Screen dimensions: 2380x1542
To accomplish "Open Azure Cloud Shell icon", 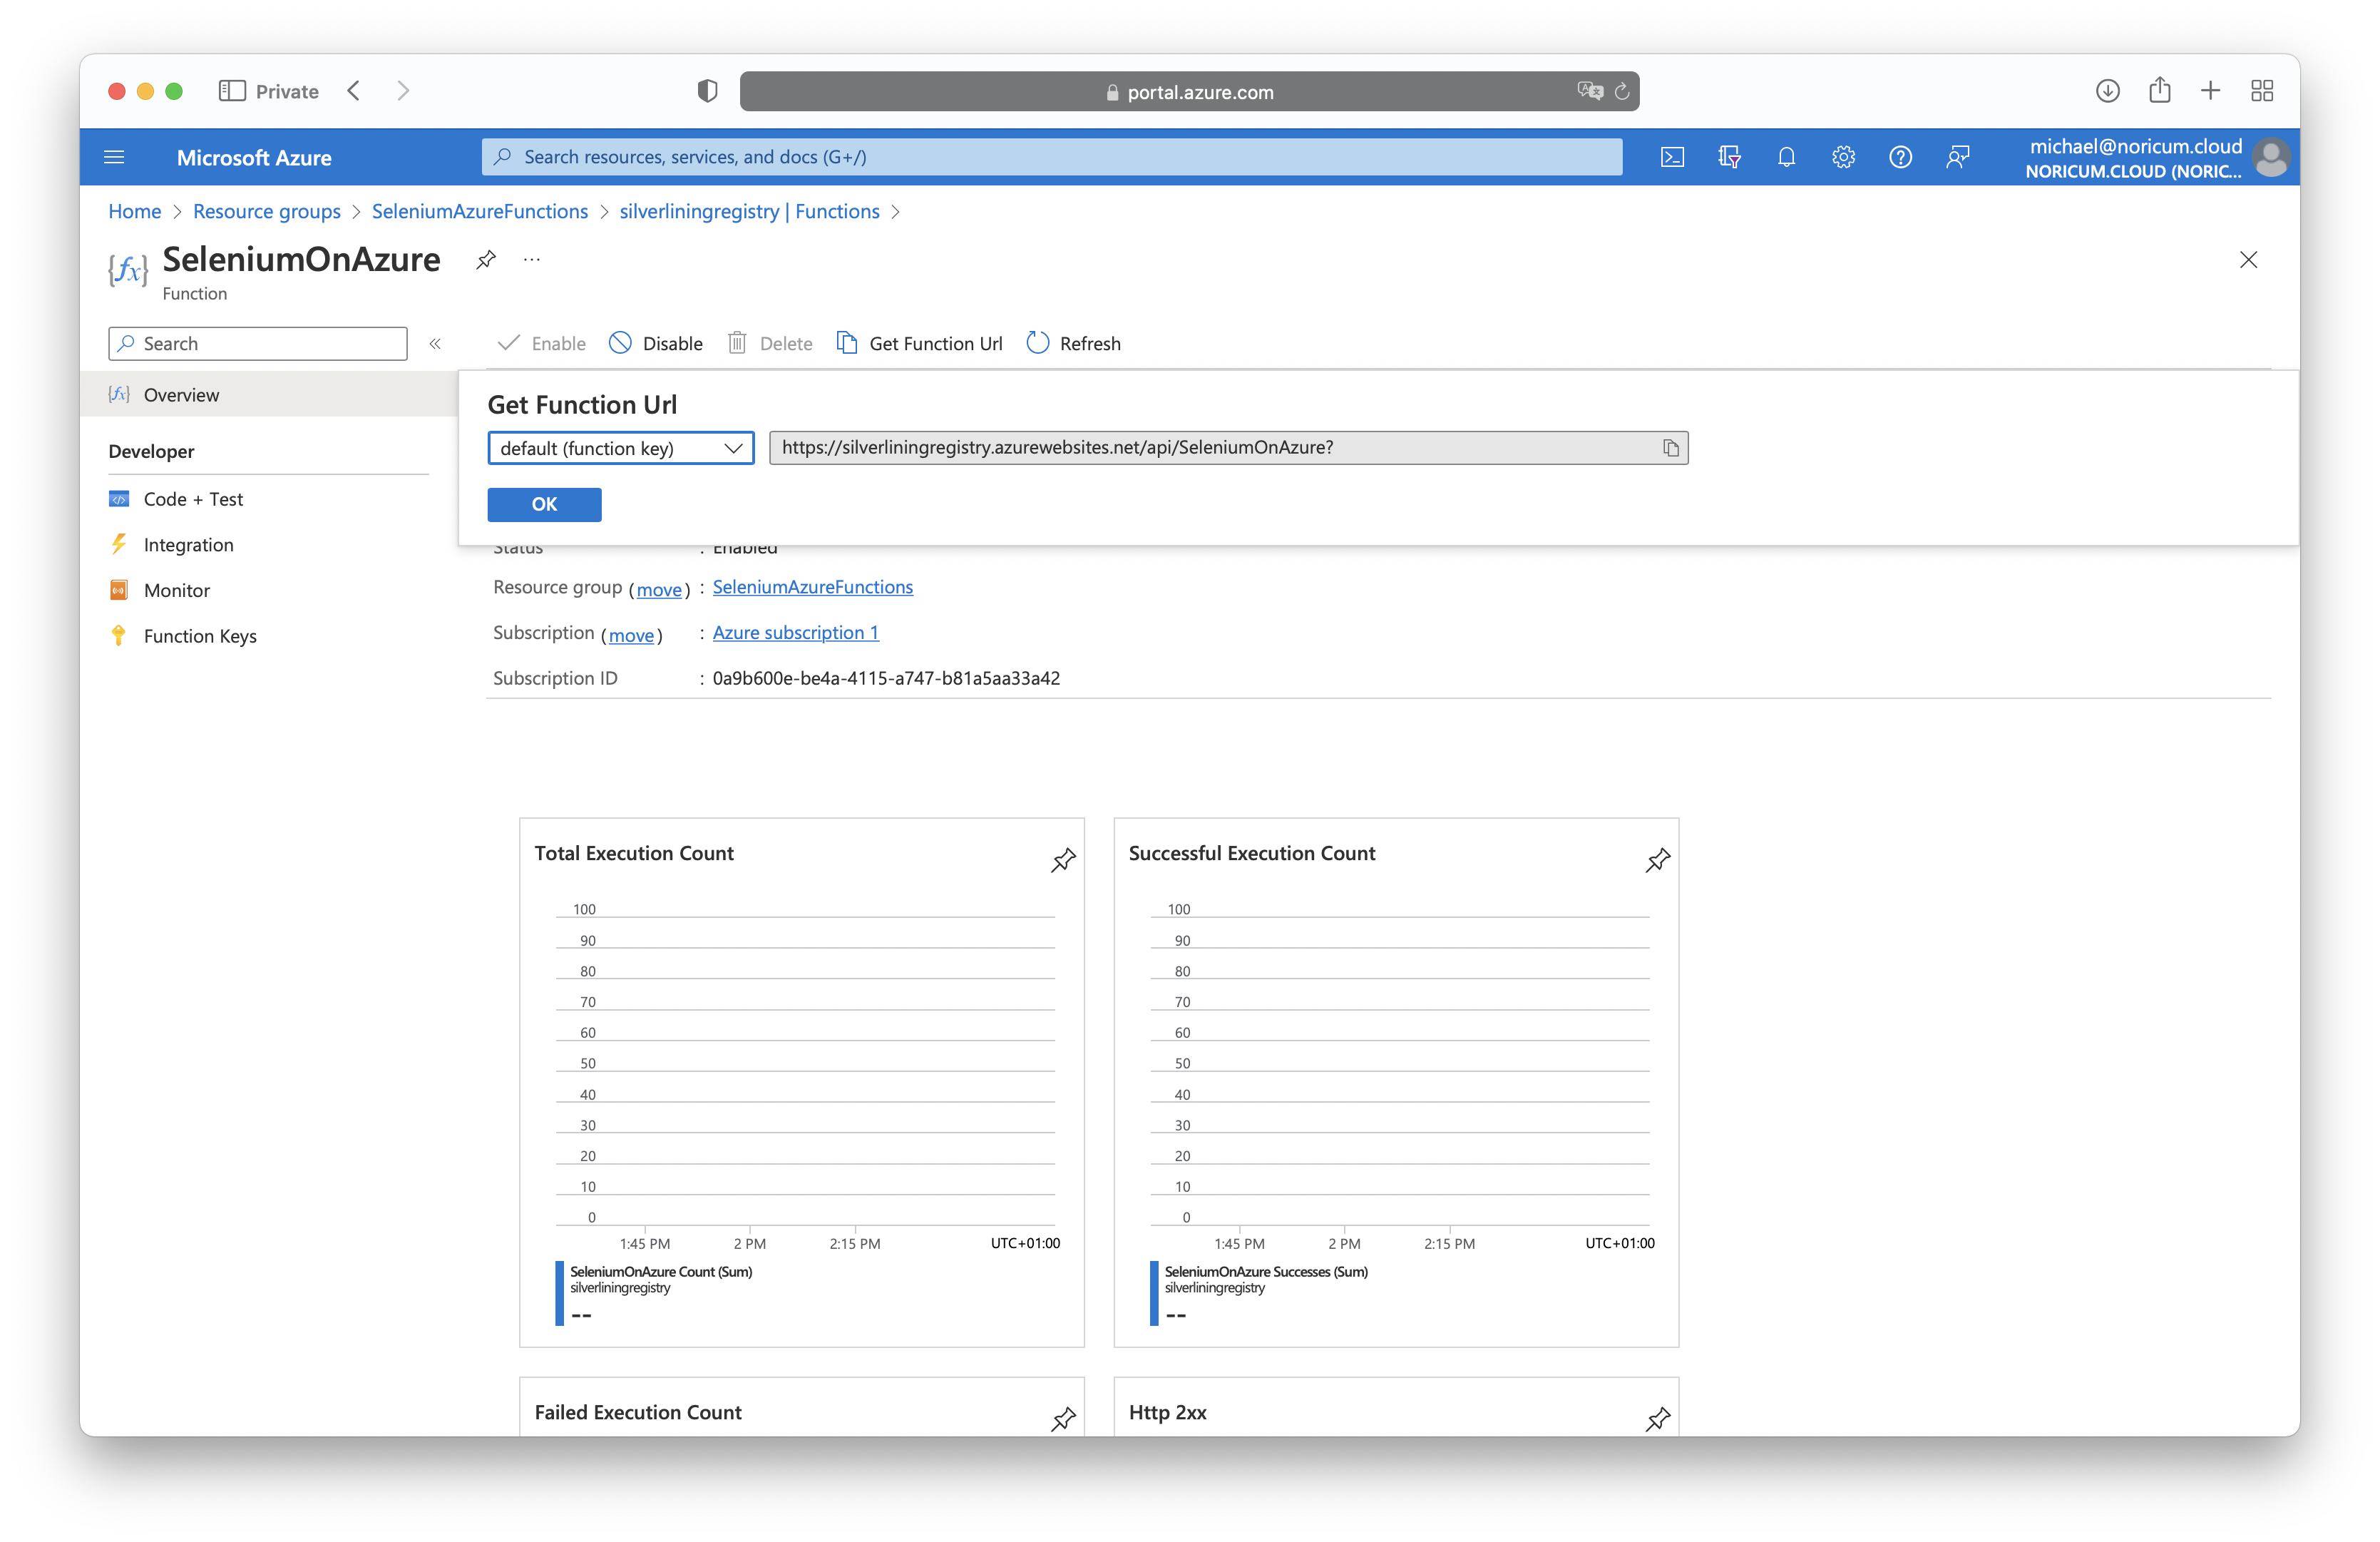I will (1672, 157).
